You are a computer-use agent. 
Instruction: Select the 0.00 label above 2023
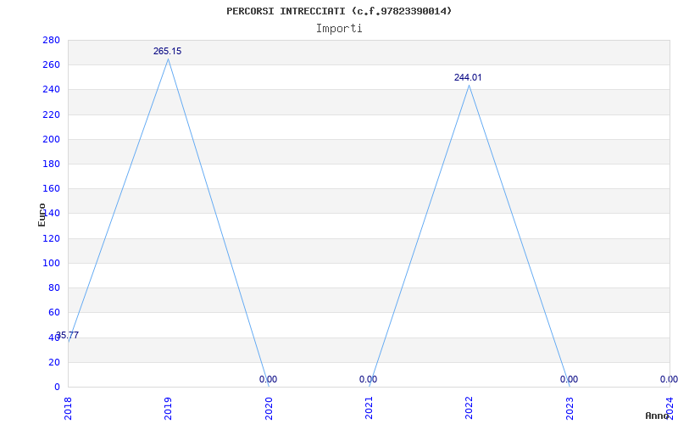point(569,379)
